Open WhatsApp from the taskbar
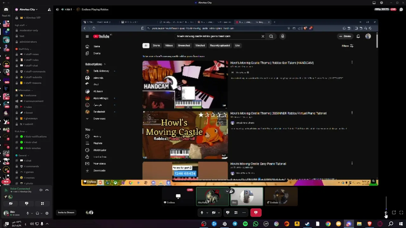 click(x=256, y=224)
